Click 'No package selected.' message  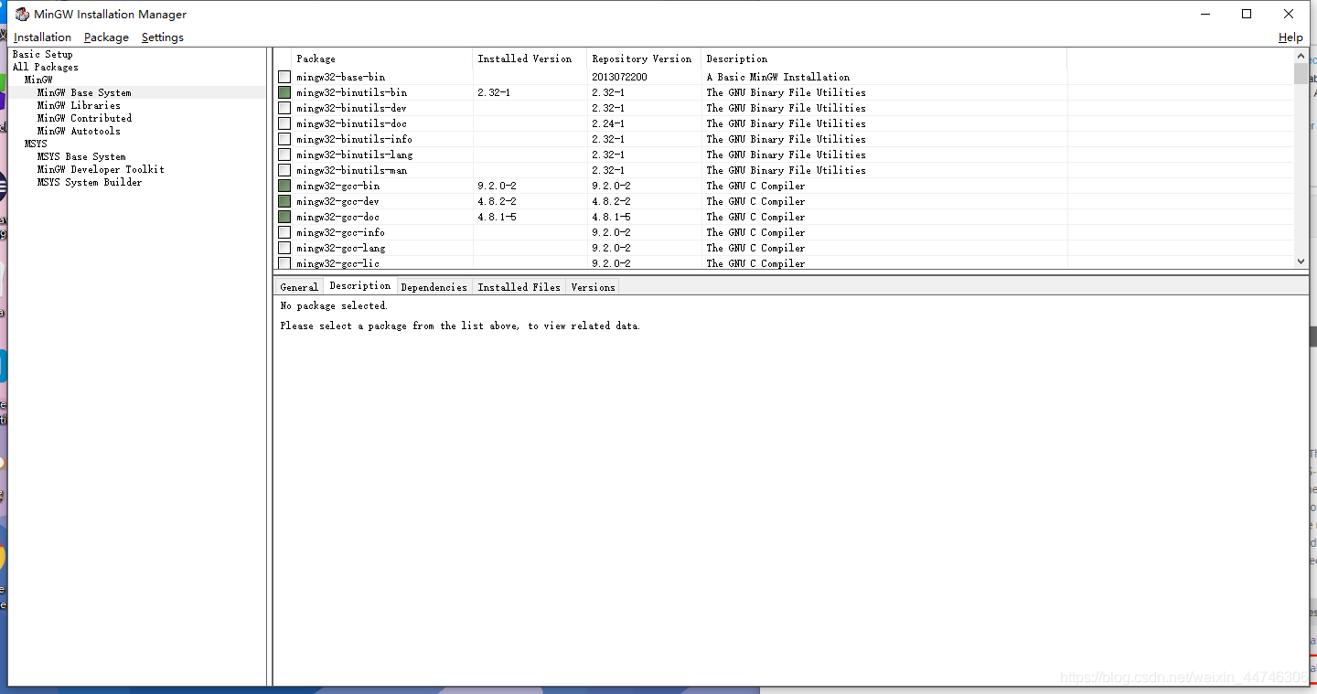[x=334, y=305]
